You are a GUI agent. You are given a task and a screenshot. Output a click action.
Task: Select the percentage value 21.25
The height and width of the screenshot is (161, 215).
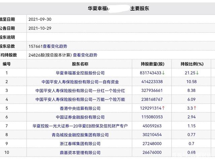pos(190,73)
